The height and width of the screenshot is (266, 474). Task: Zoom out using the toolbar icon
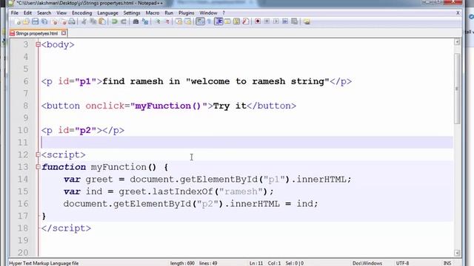click(167, 21)
